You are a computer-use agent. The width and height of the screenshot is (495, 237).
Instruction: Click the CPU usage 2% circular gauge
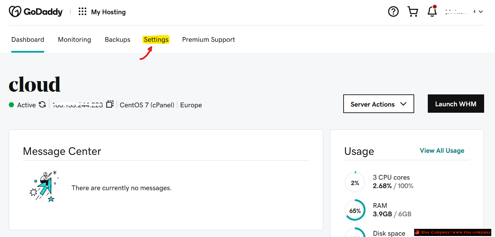pyautogui.click(x=355, y=183)
